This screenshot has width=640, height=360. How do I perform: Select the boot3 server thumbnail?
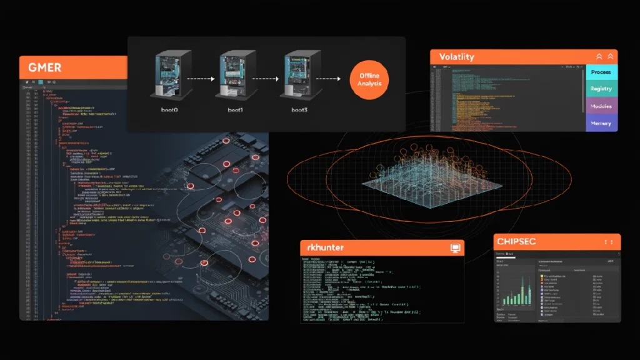(301, 76)
